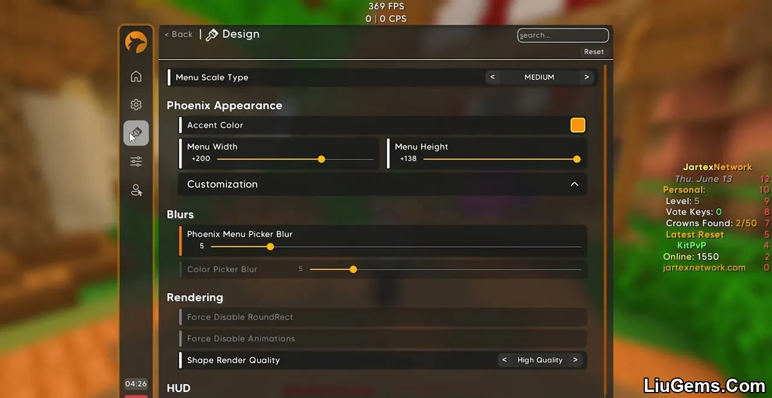Click the High Quality render value
The image size is (772, 398).
(540, 360)
